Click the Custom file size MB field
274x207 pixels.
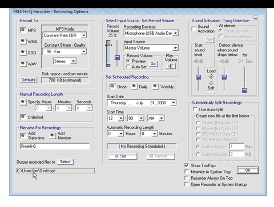point(236,154)
